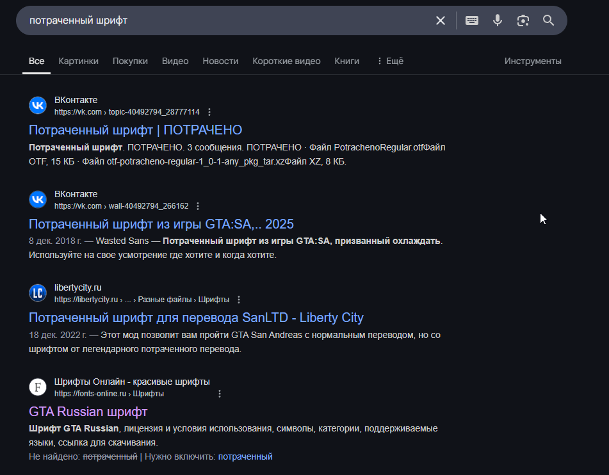Open three-dot menu for libertycity.ru result
Viewport: 609px width, 475px height.
click(239, 300)
